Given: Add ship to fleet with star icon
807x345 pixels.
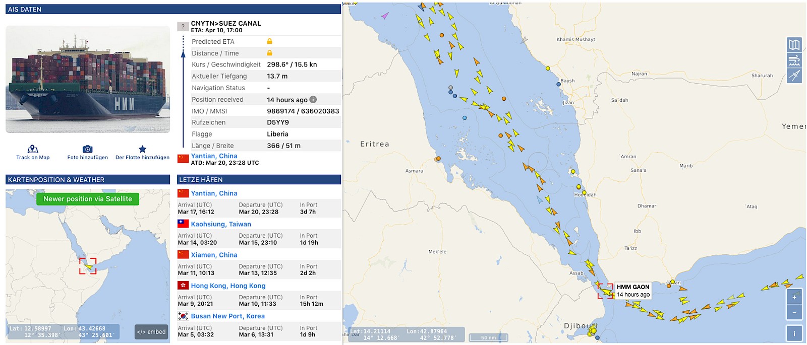Looking at the screenshot, I should [x=142, y=149].
